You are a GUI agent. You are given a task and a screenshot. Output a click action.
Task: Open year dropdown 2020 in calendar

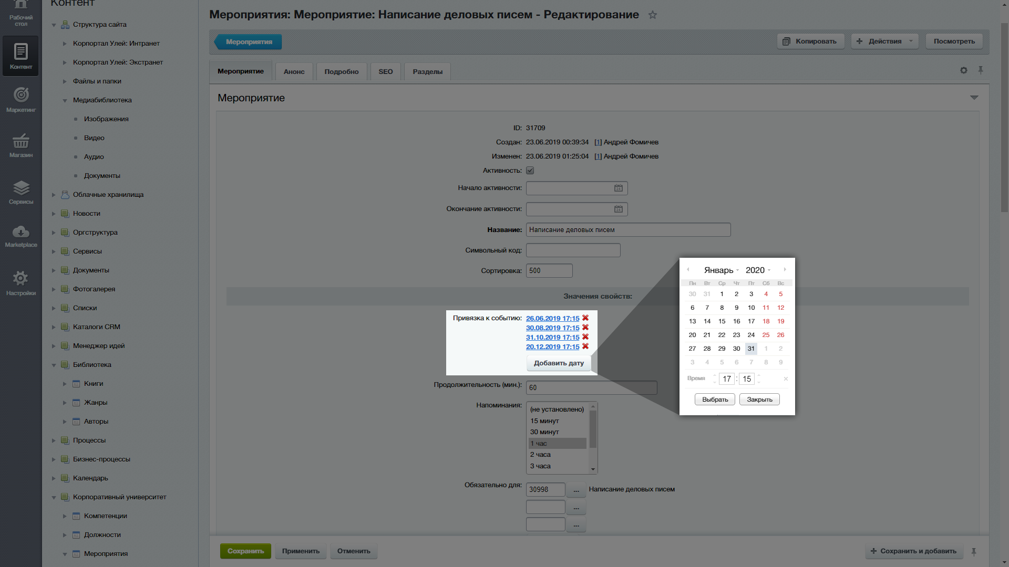tap(758, 270)
